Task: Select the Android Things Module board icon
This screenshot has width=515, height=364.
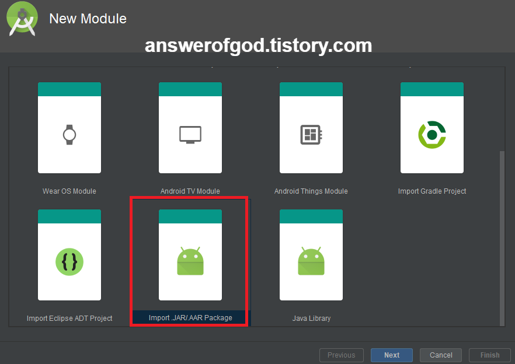Action: click(311, 135)
